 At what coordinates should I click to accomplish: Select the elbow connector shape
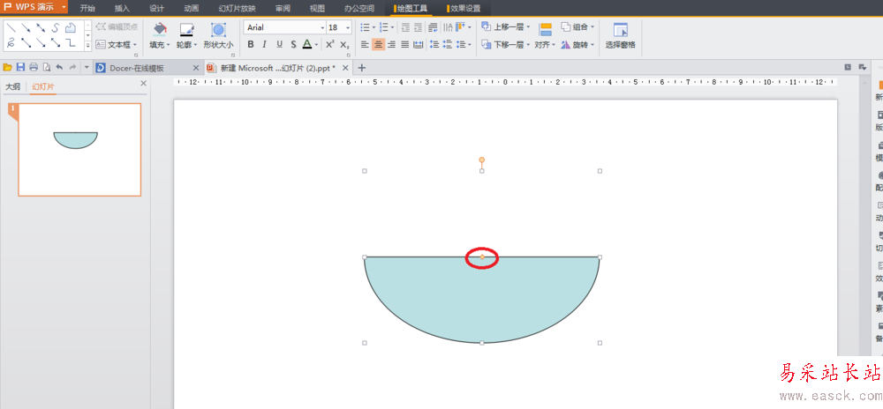pyautogui.click(x=71, y=42)
